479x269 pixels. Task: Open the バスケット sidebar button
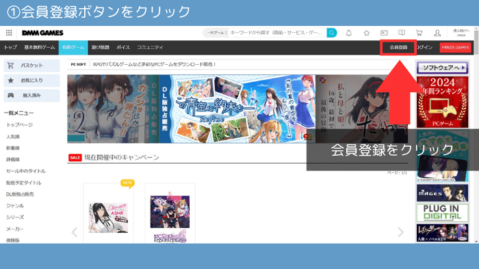coord(31,65)
